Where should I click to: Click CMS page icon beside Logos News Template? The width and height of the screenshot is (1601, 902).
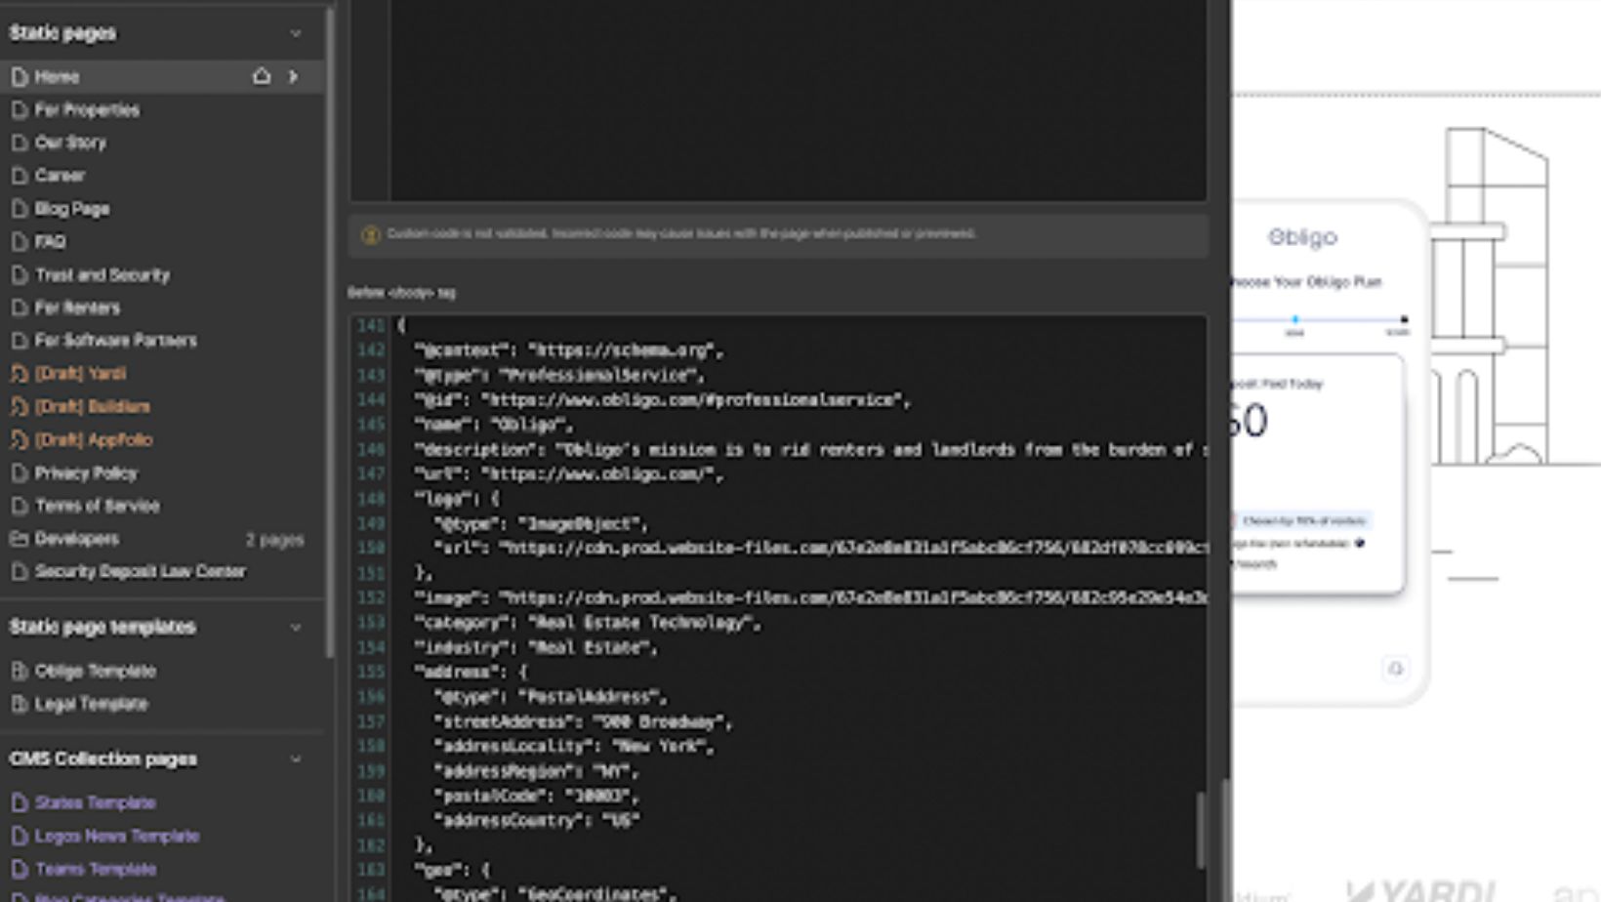[x=19, y=836]
